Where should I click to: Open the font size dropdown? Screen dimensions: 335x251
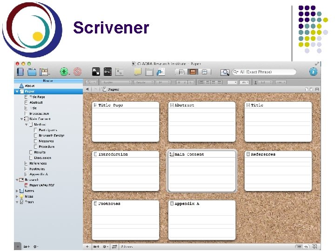pos(163,82)
